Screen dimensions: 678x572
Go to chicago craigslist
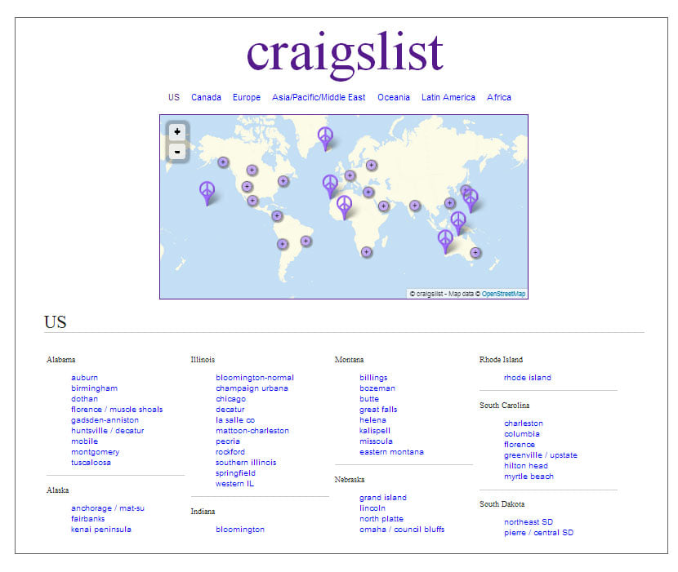point(230,399)
